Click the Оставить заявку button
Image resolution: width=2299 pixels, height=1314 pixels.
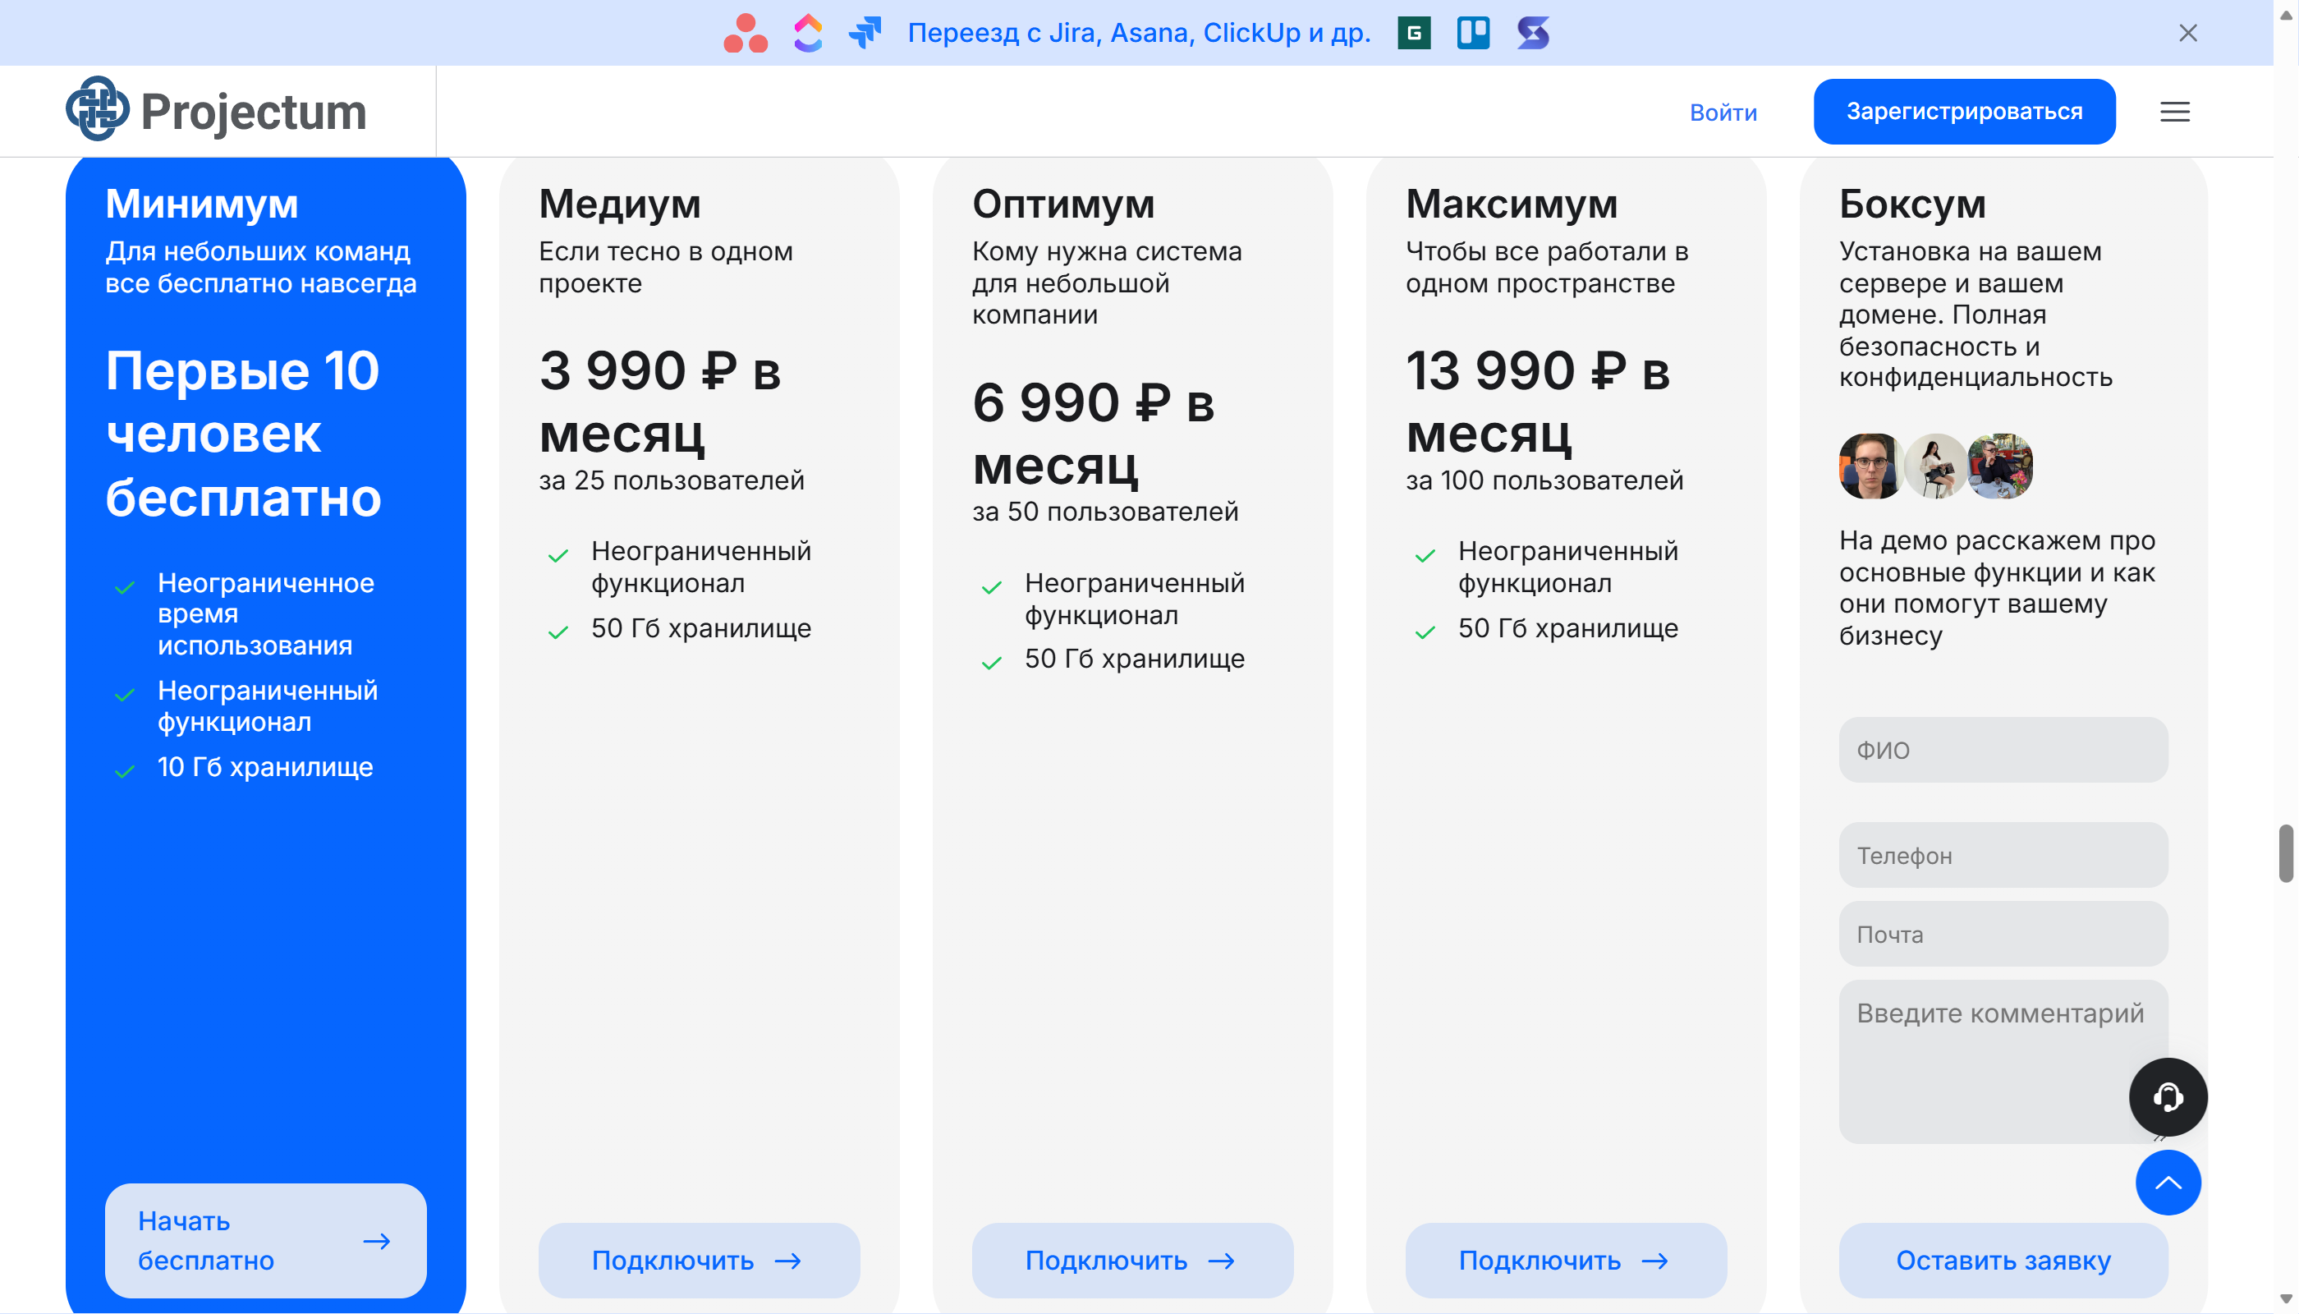pyautogui.click(x=2003, y=1260)
